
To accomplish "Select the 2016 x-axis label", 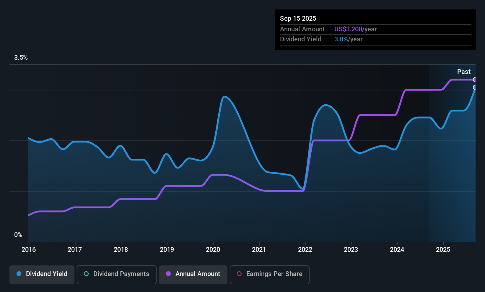I will tap(29, 250).
